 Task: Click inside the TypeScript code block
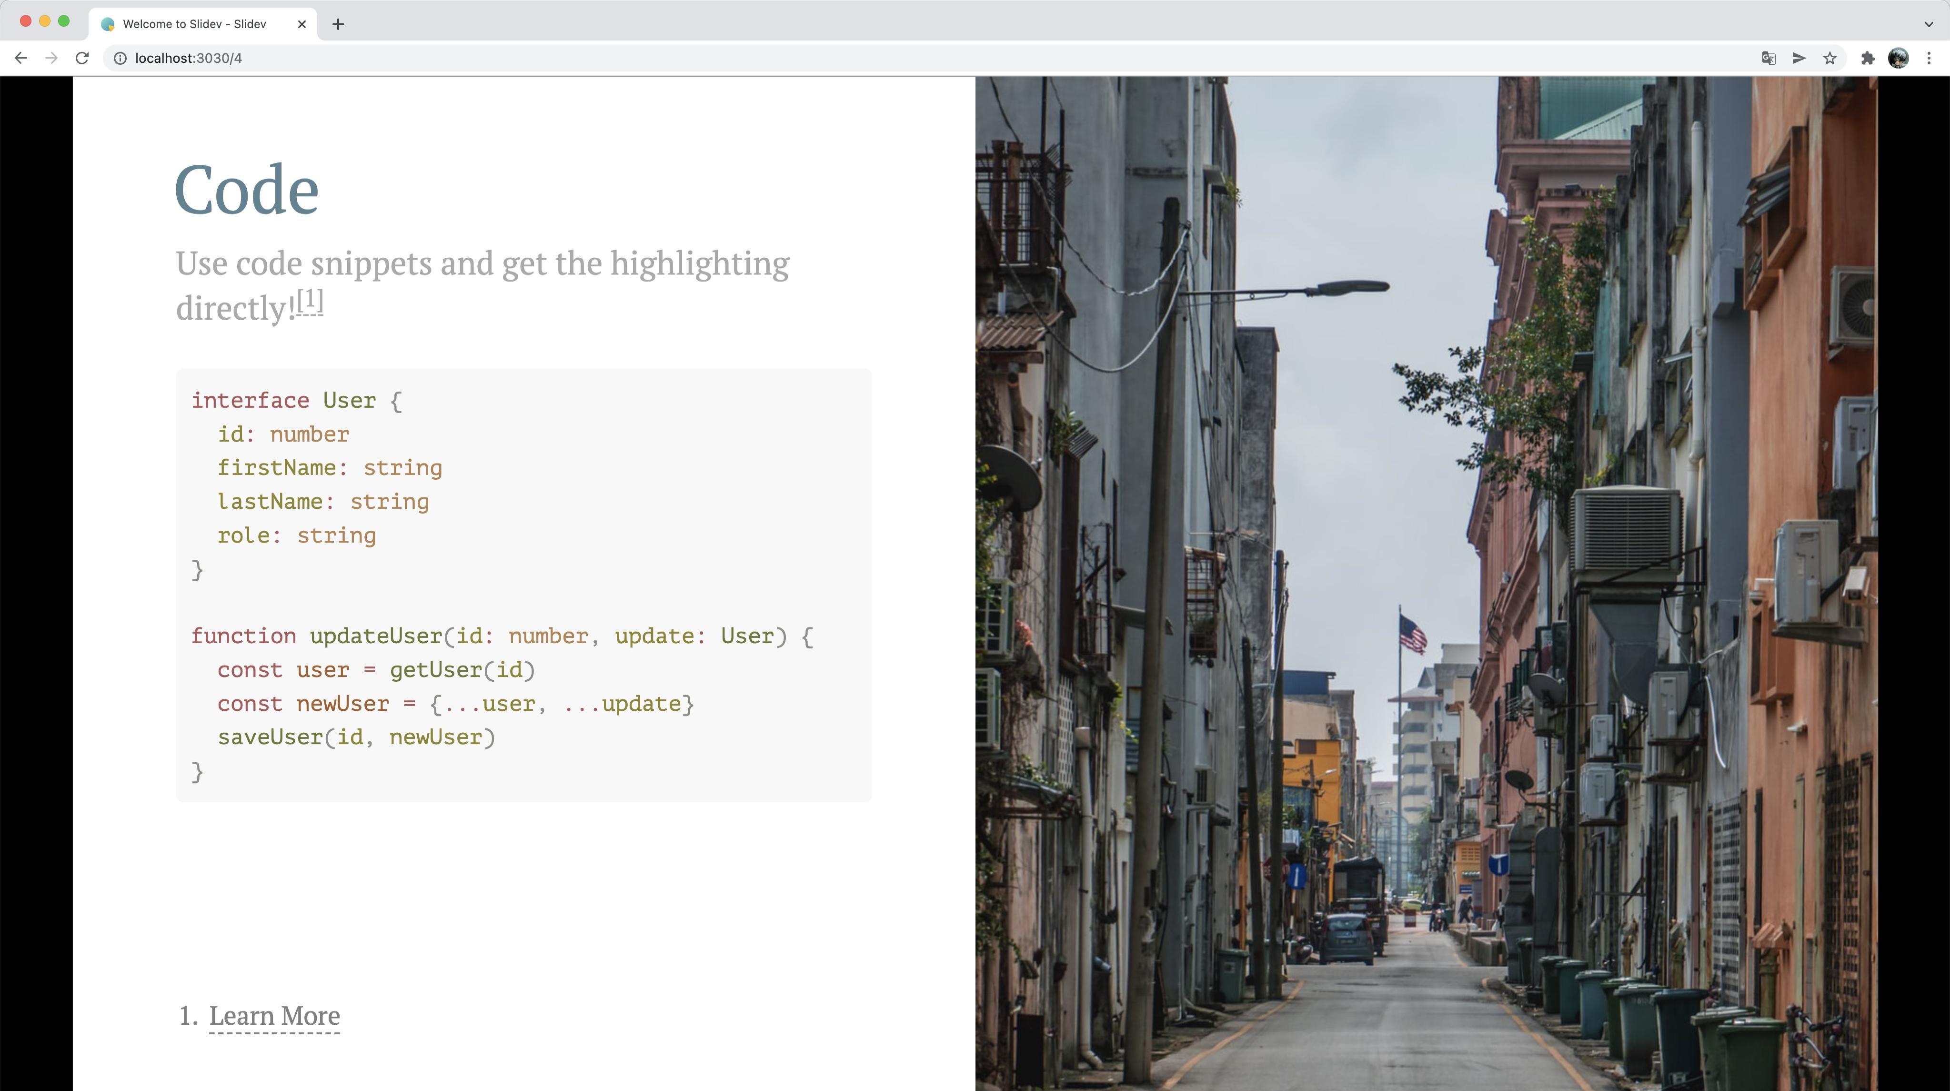tap(524, 585)
